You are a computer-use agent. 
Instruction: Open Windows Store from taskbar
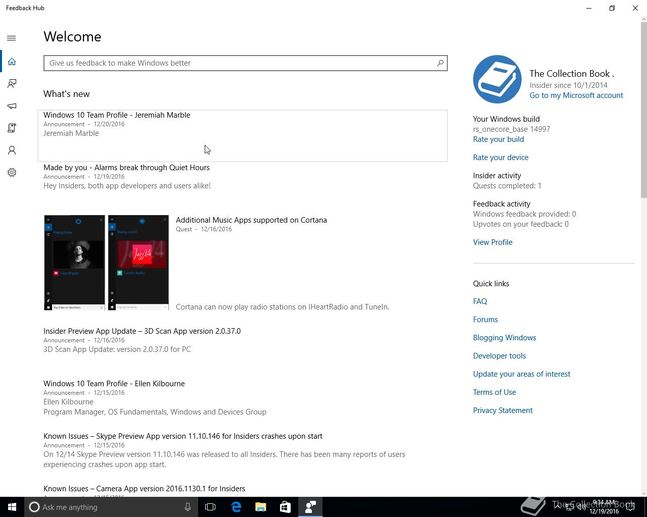coord(285,507)
